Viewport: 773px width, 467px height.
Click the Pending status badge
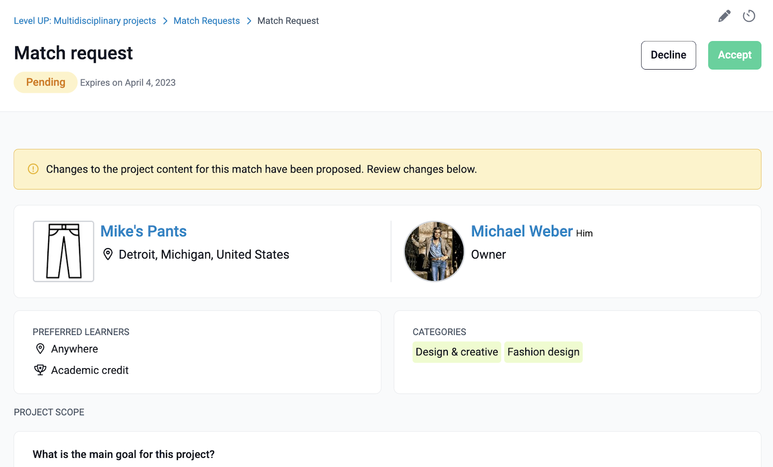(45, 82)
